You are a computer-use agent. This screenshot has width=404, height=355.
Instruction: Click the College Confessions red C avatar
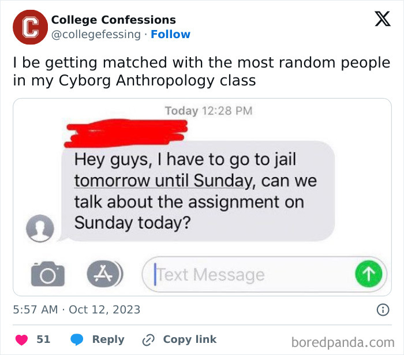click(x=30, y=28)
